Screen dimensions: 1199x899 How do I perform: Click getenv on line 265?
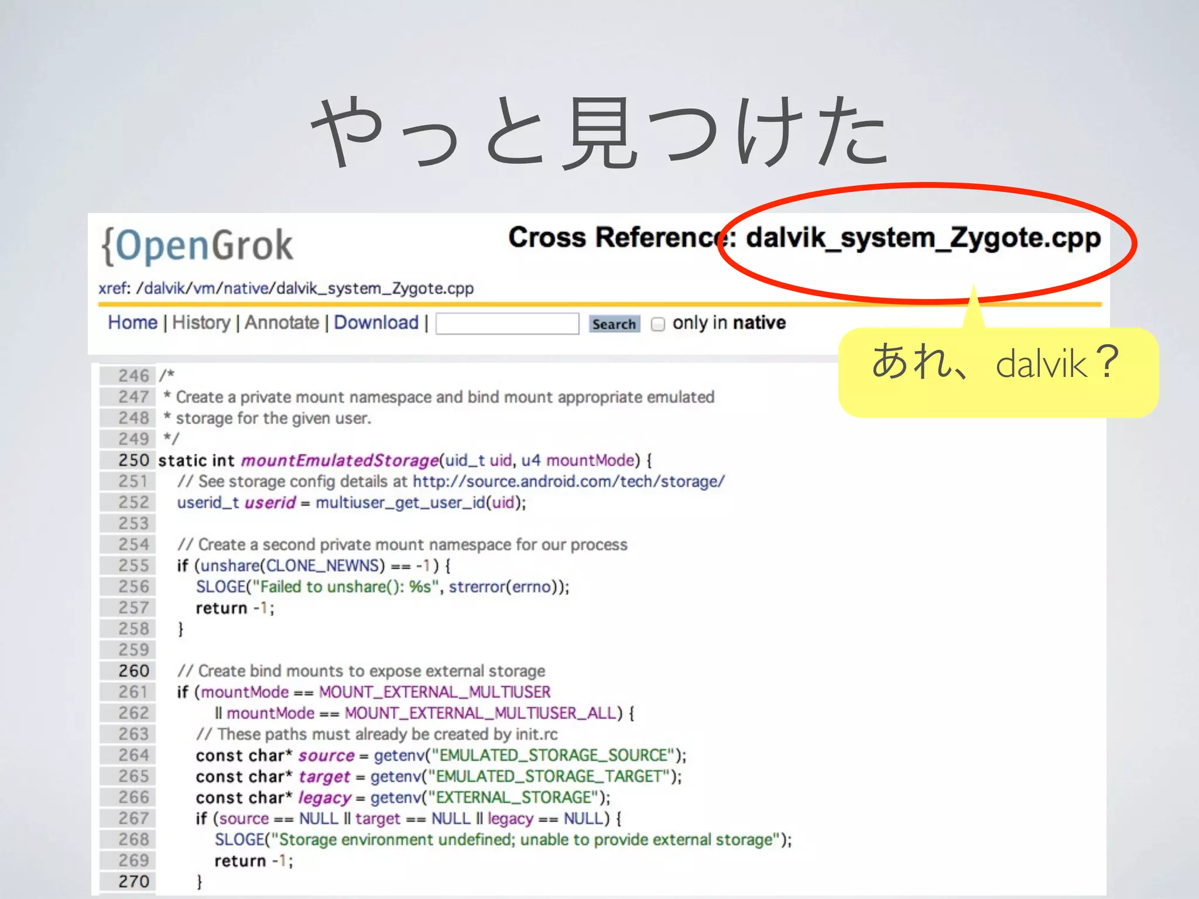395,777
